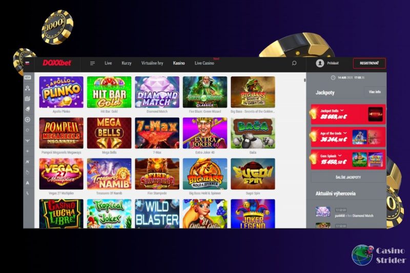
Task: Open the hamburger menu beside DOXXbet logo
Action: (92, 63)
